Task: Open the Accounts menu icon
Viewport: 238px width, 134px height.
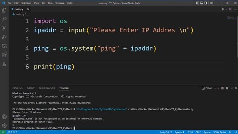Action: (4, 117)
